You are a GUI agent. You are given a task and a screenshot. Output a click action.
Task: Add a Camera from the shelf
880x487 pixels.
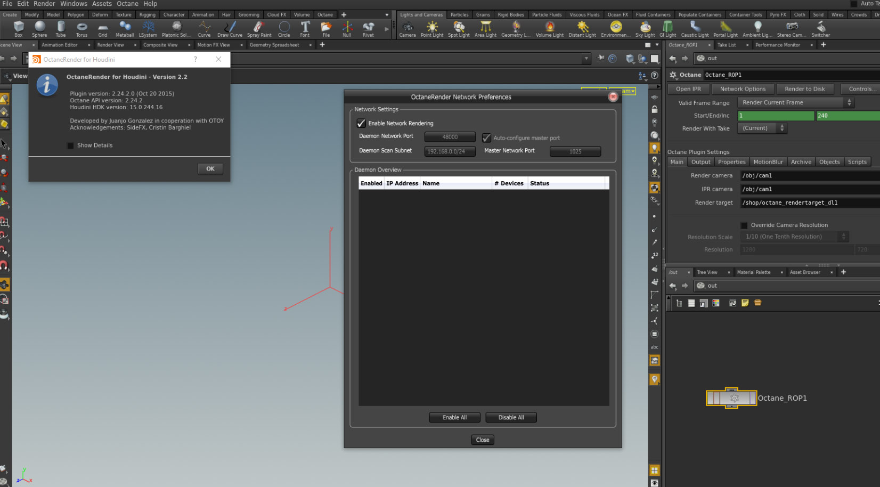coord(408,29)
